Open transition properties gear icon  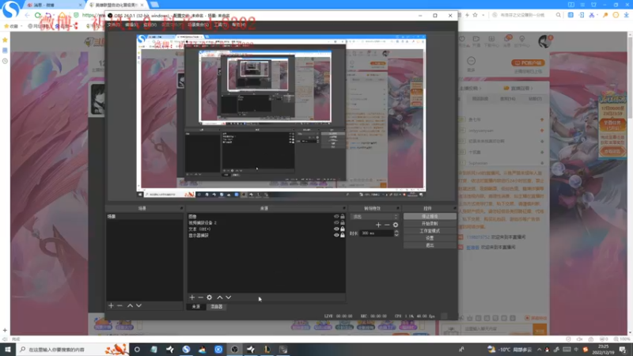click(396, 225)
